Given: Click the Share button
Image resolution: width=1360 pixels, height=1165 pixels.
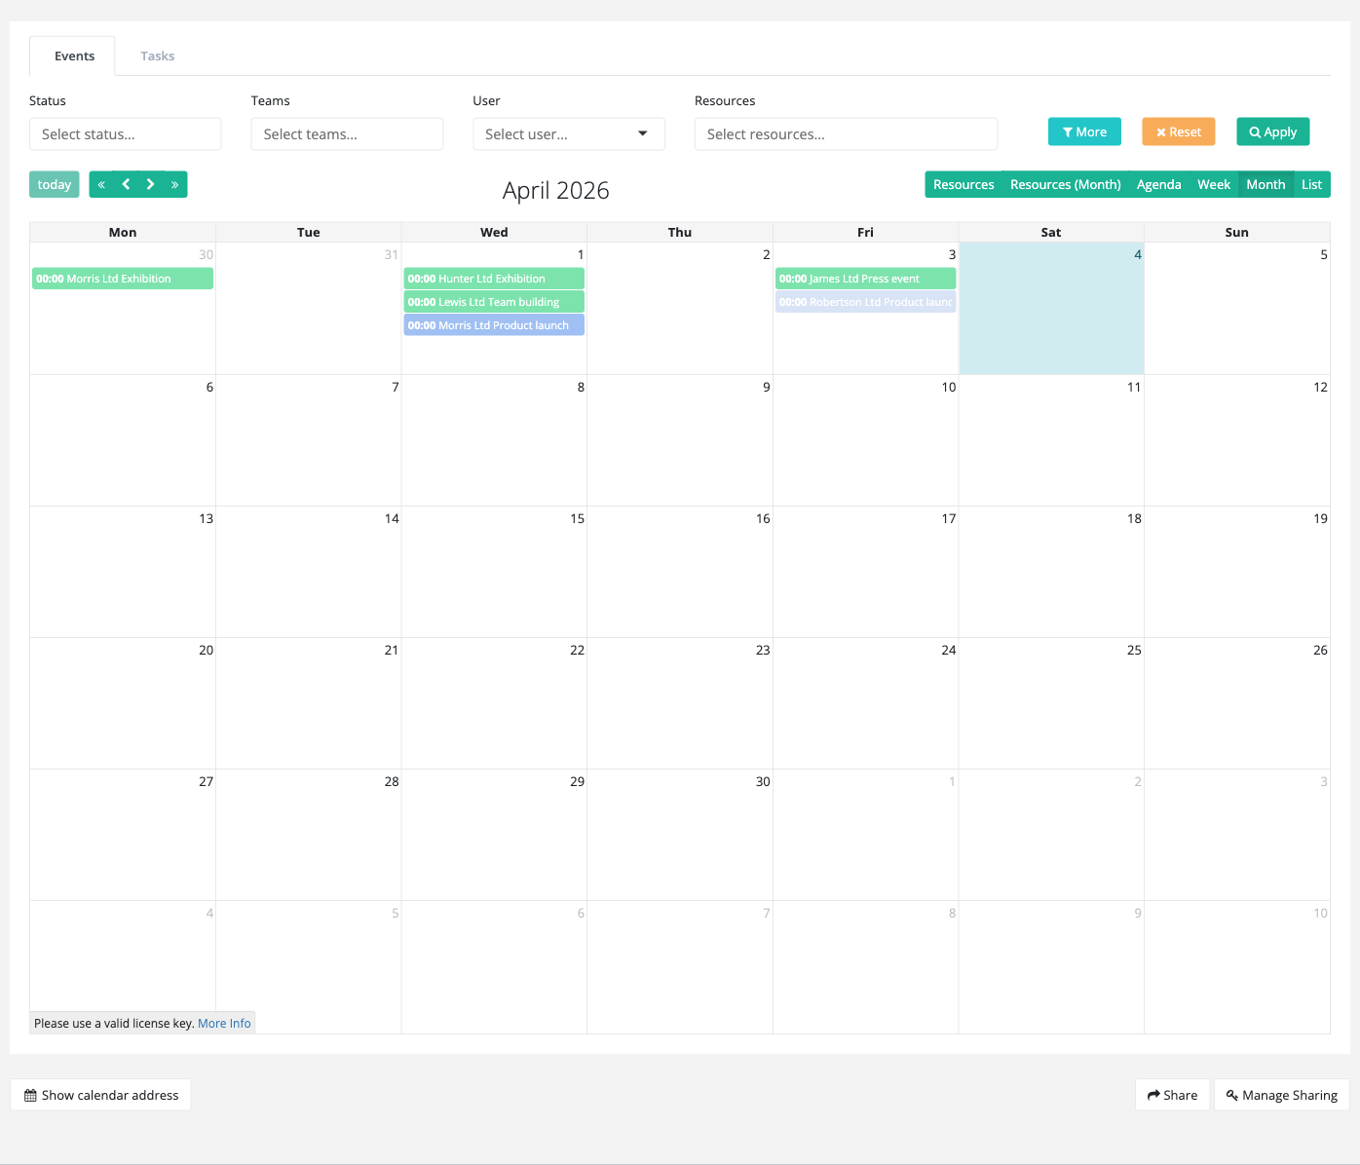Looking at the screenshot, I should click(x=1172, y=1095).
